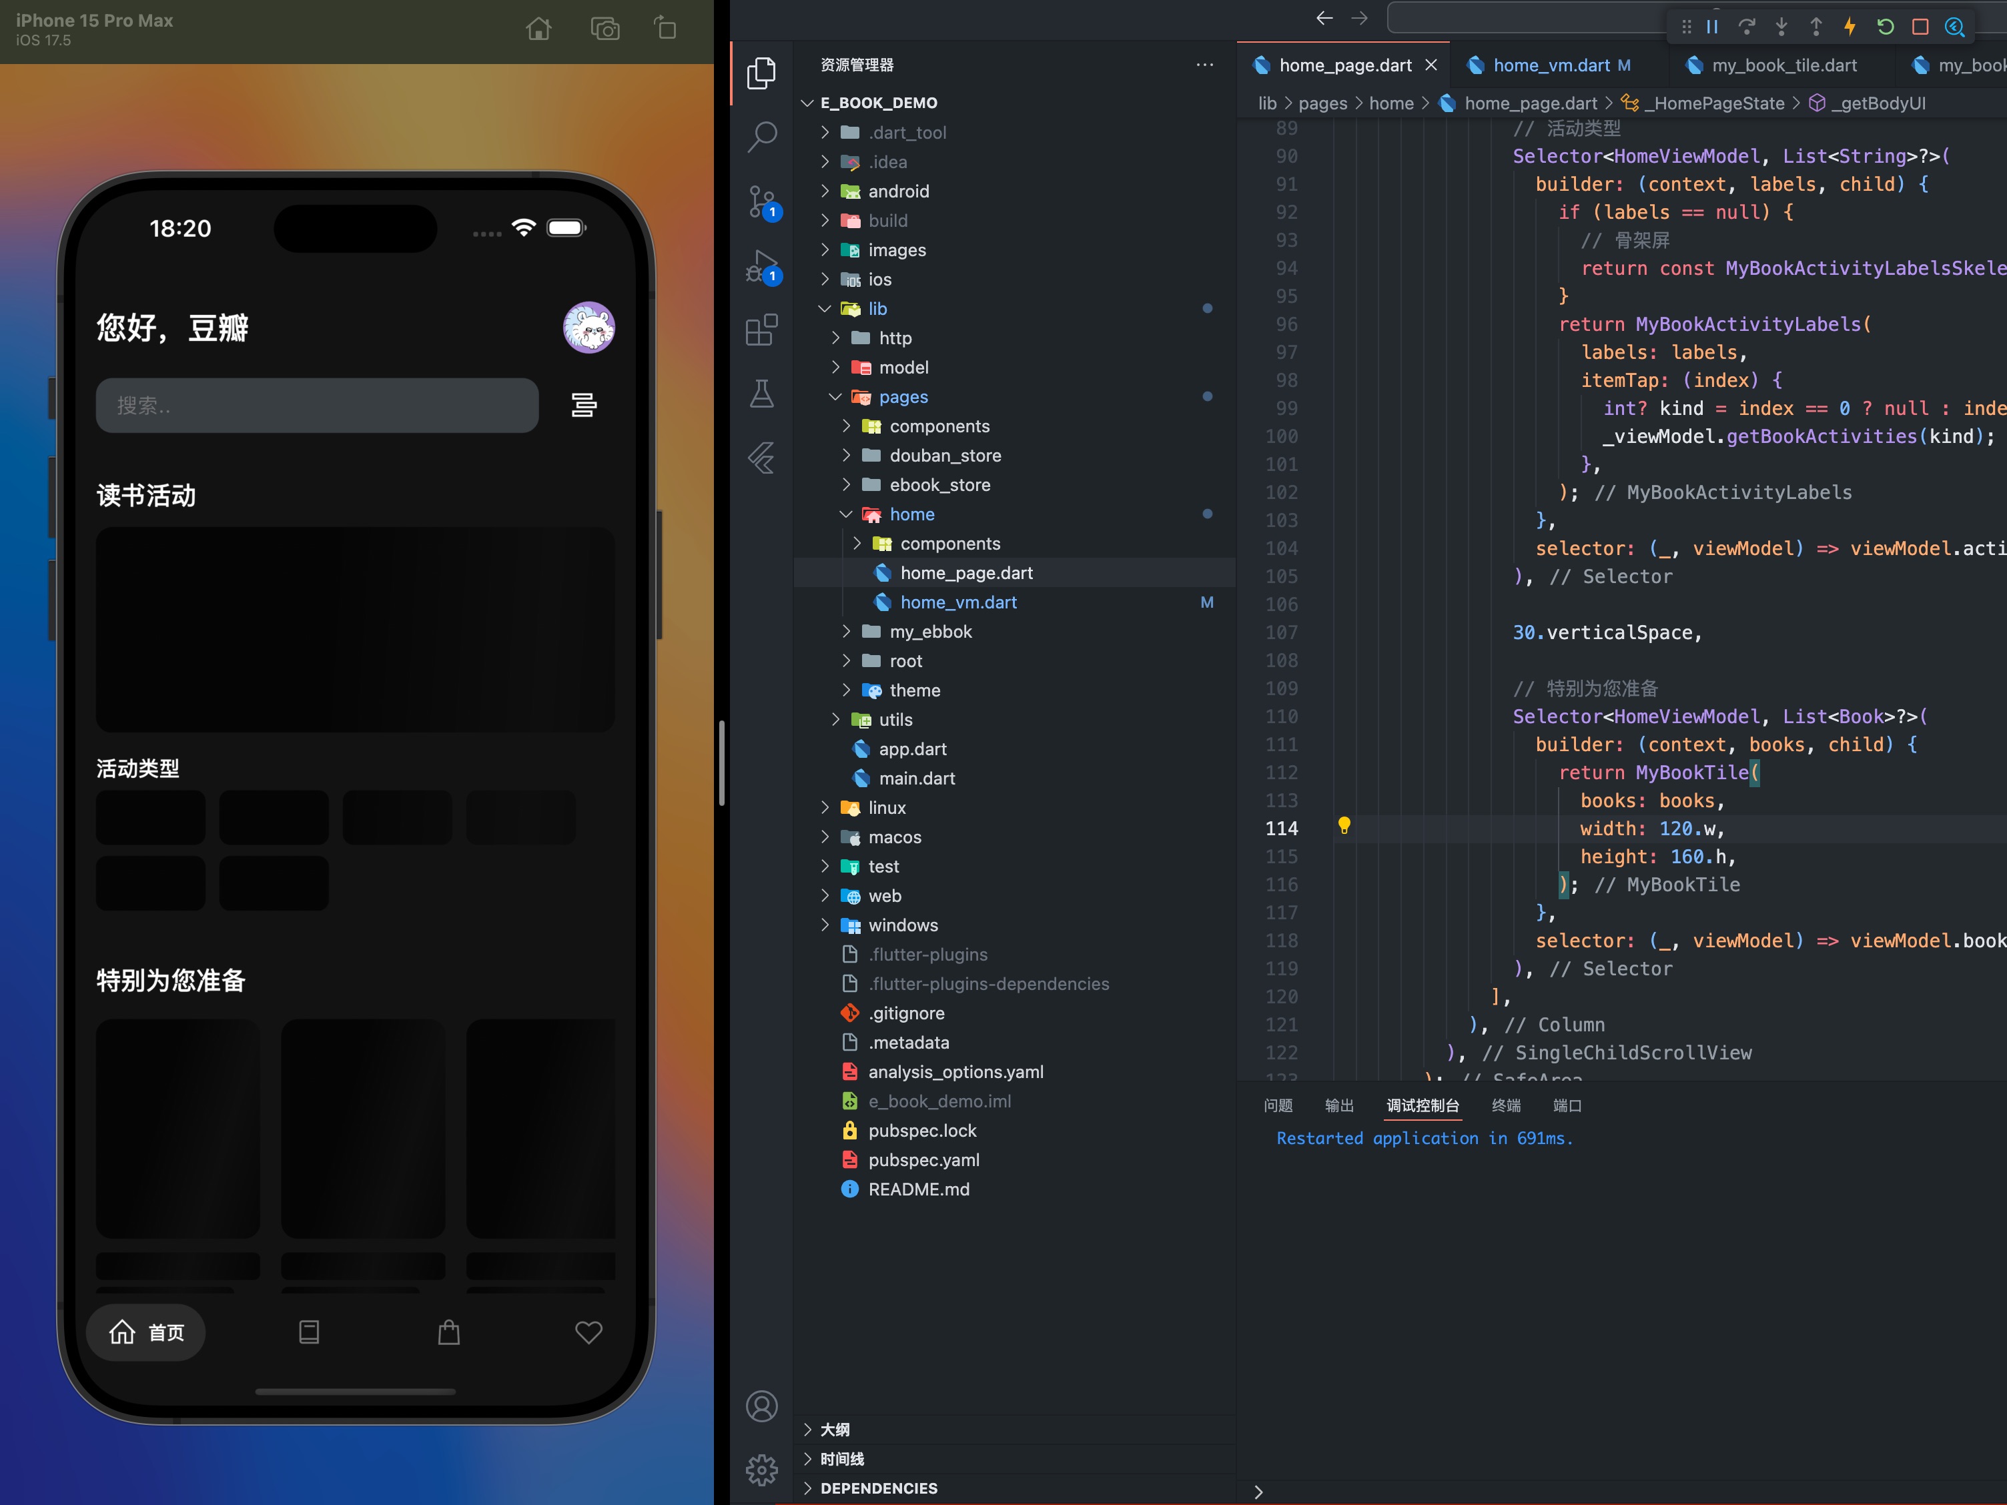This screenshot has width=2007, height=1505.
Task: Open the Search view in activity bar
Action: click(761, 137)
